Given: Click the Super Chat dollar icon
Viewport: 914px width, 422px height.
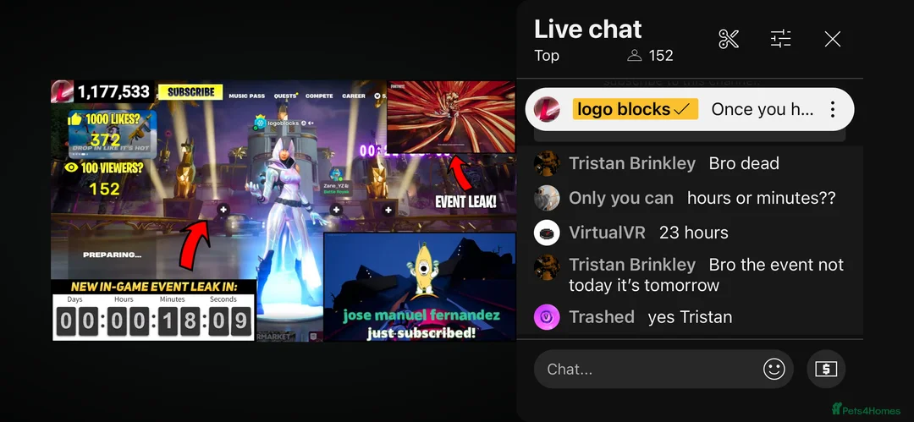Looking at the screenshot, I should click(826, 369).
